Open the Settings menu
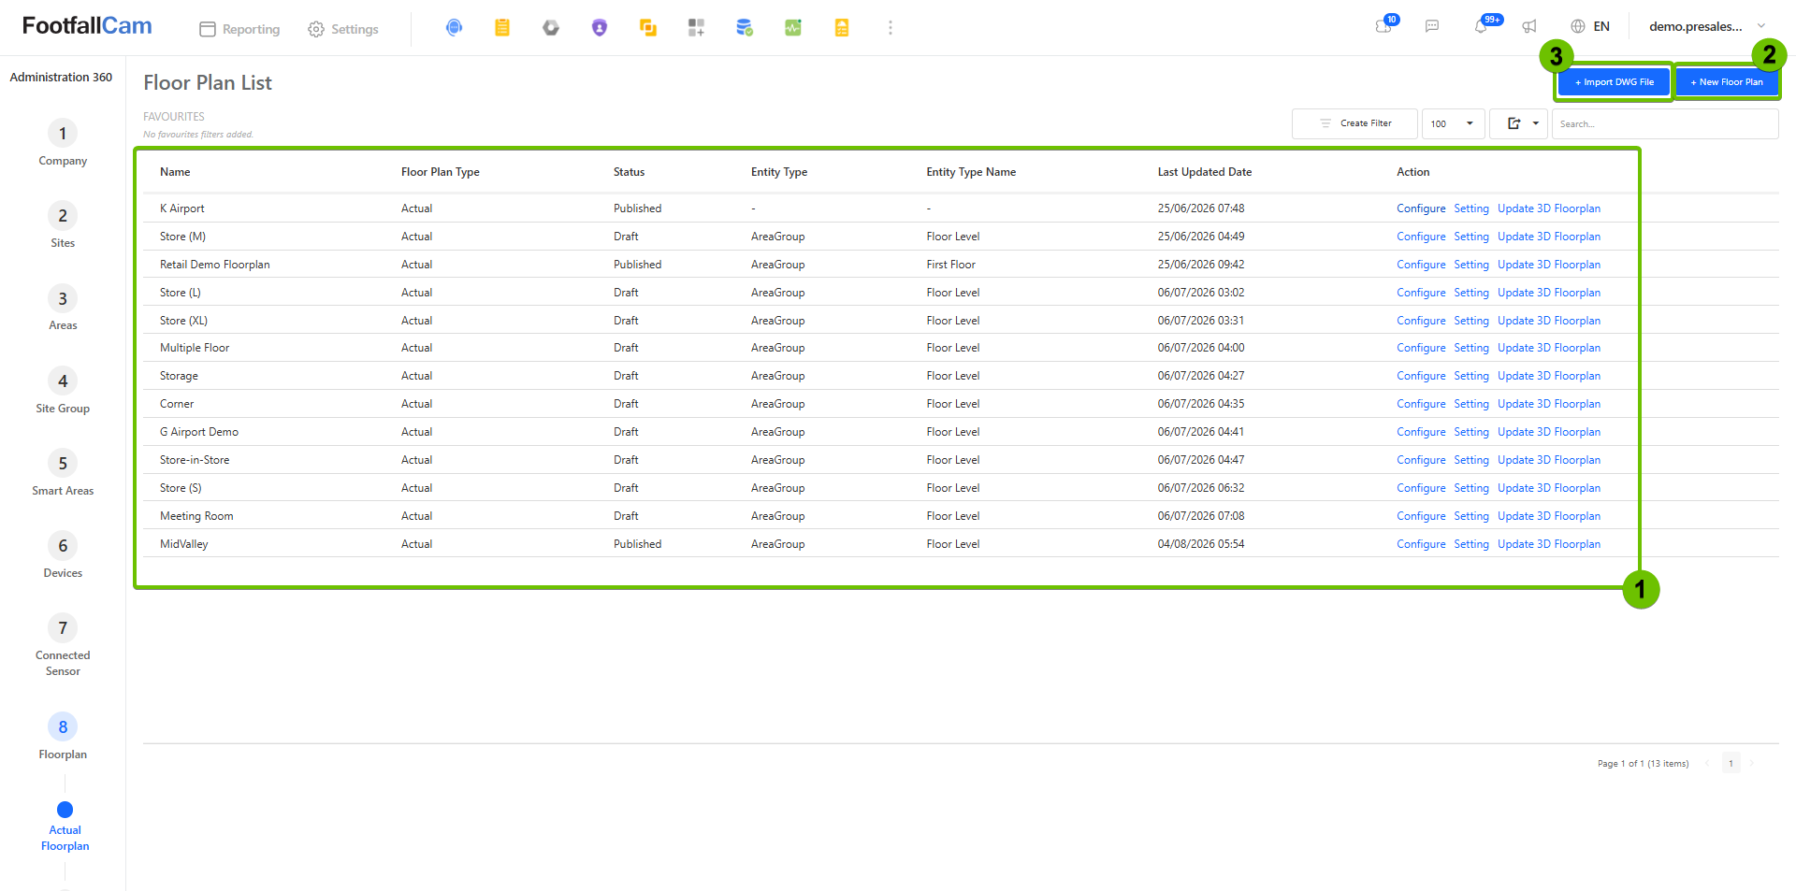The image size is (1796, 891). tap(343, 29)
